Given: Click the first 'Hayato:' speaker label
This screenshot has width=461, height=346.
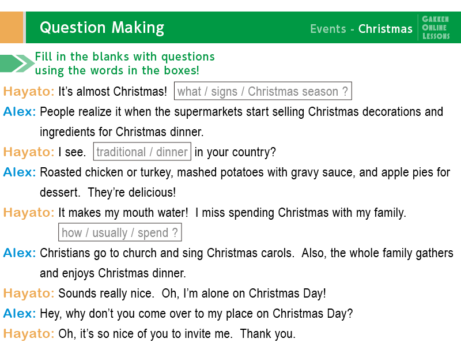Looking at the screenshot, I should (29, 92).
